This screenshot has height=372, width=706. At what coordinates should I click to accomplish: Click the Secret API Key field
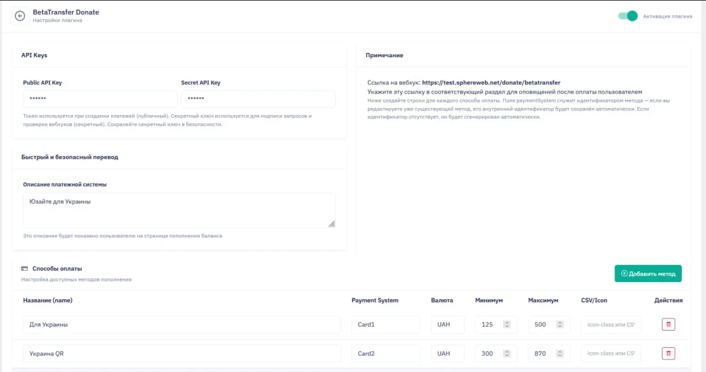258,99
